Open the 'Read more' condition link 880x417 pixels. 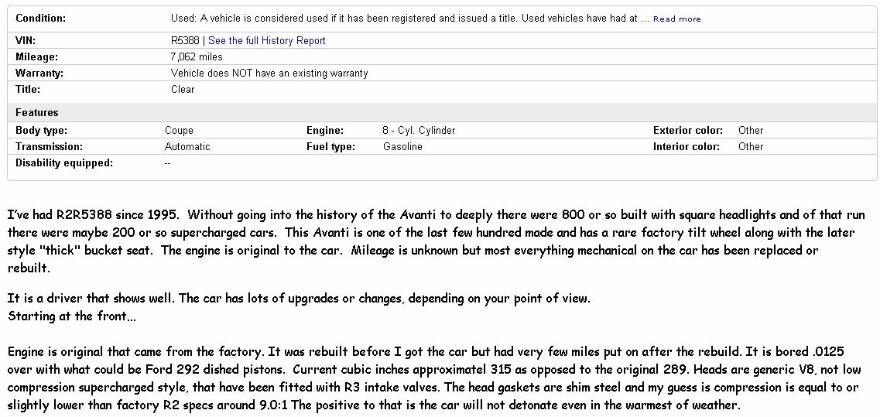(677, 19)
